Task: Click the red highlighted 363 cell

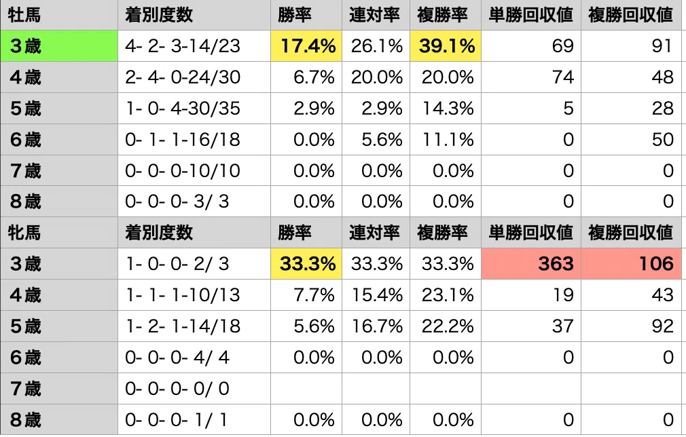Action: coord(531,263)
